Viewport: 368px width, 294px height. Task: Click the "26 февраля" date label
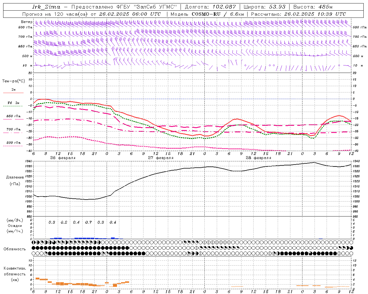(x=63, y=158)
